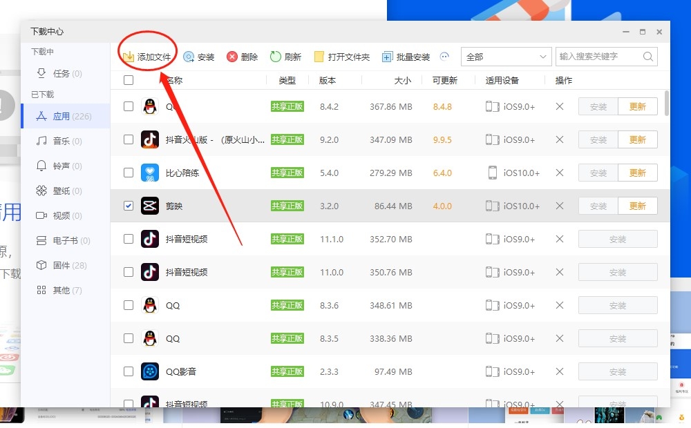
Task: Remove QQ影音 with its X icon
Action: (x=560, y=371)
